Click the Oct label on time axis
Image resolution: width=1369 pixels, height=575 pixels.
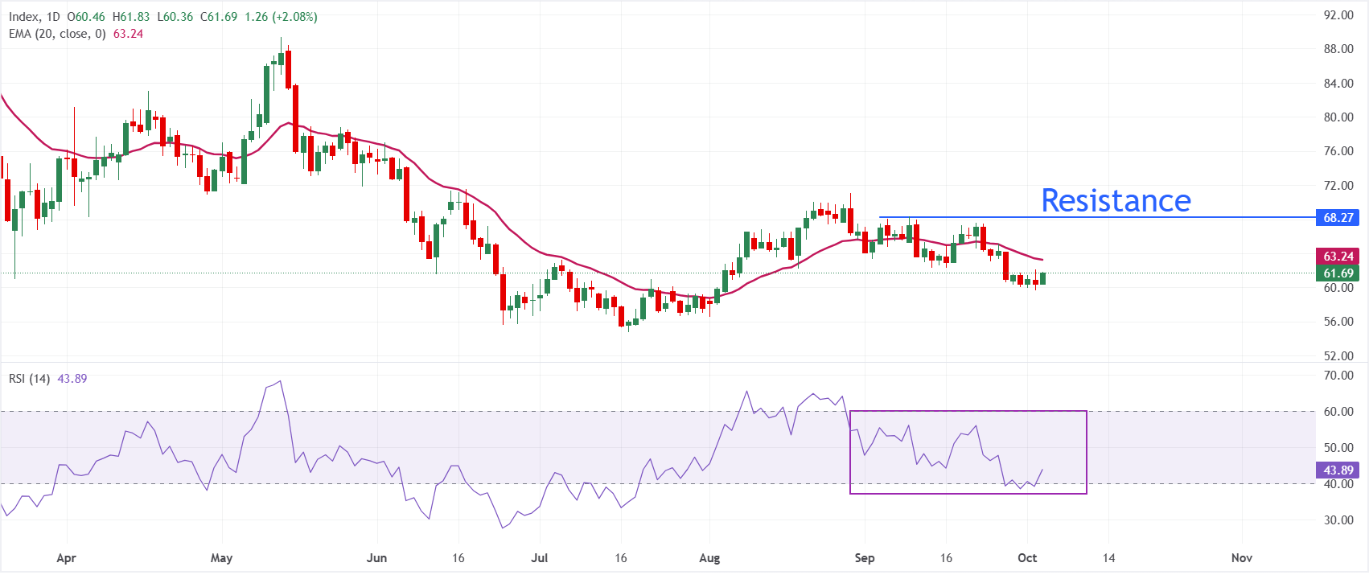[x=1027, y=558]
